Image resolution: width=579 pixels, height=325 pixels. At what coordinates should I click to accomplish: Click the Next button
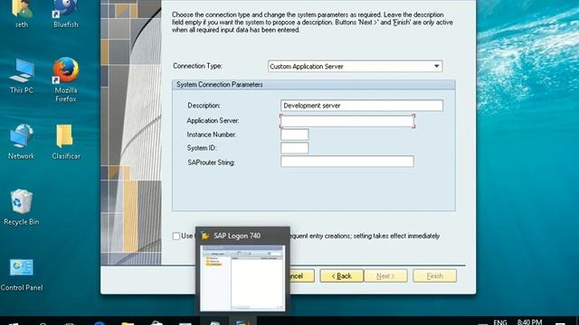coord(385,275)
